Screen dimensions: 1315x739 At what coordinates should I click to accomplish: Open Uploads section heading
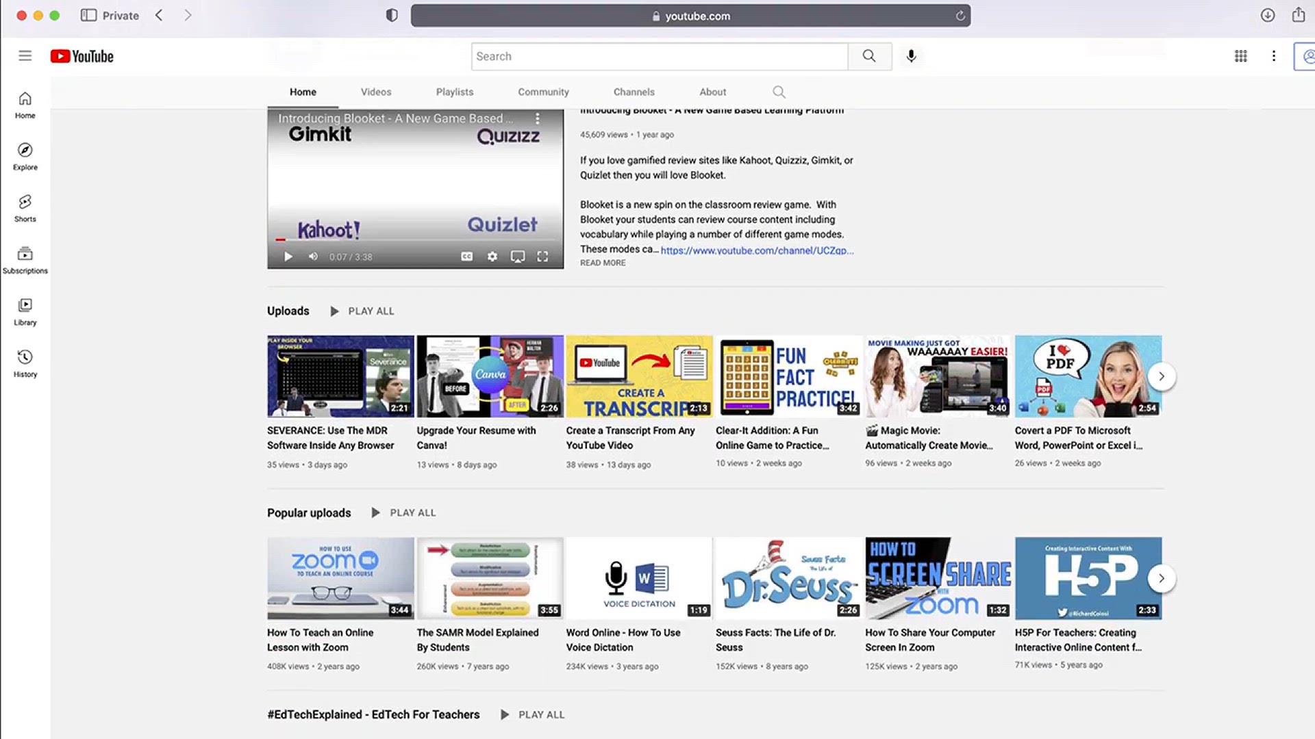click(x=288, y=311)
